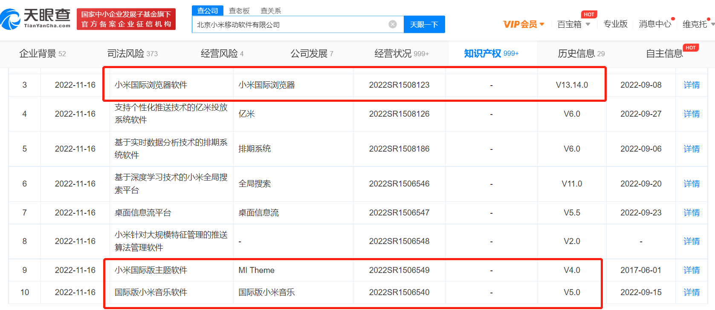
Task: Click the 支持个性化推送技术的亿米投放系统软件 cell
Action: pos(171,114)
